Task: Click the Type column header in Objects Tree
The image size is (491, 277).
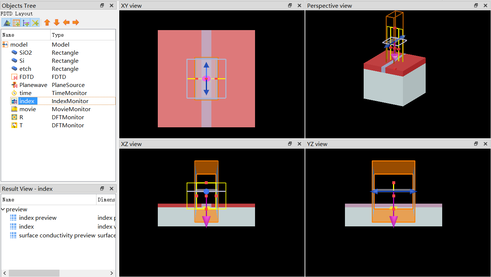Action: pos(83,35)
